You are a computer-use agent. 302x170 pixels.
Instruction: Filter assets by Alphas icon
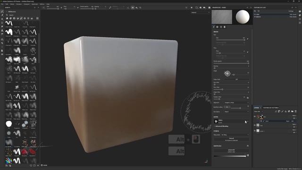click(x=25, y=18)
